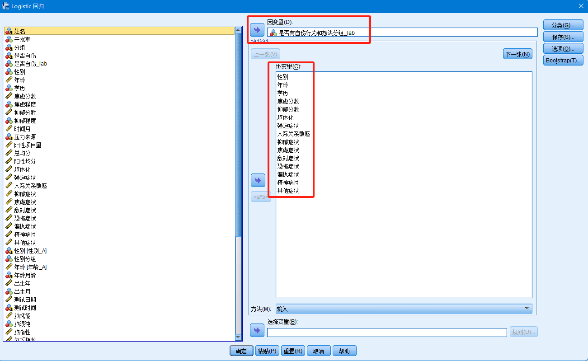Confirm the analysis with 确定
This screenshot has width=588, height=361.
coord(241,351)
